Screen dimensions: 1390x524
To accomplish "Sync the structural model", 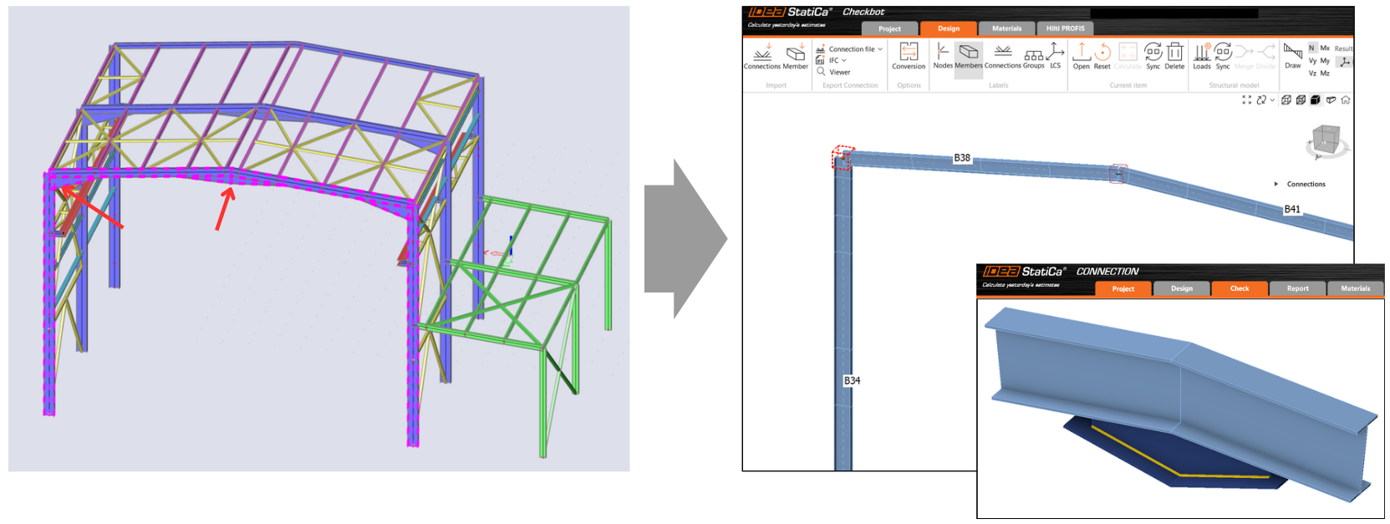I will (x=1223, y=57).
